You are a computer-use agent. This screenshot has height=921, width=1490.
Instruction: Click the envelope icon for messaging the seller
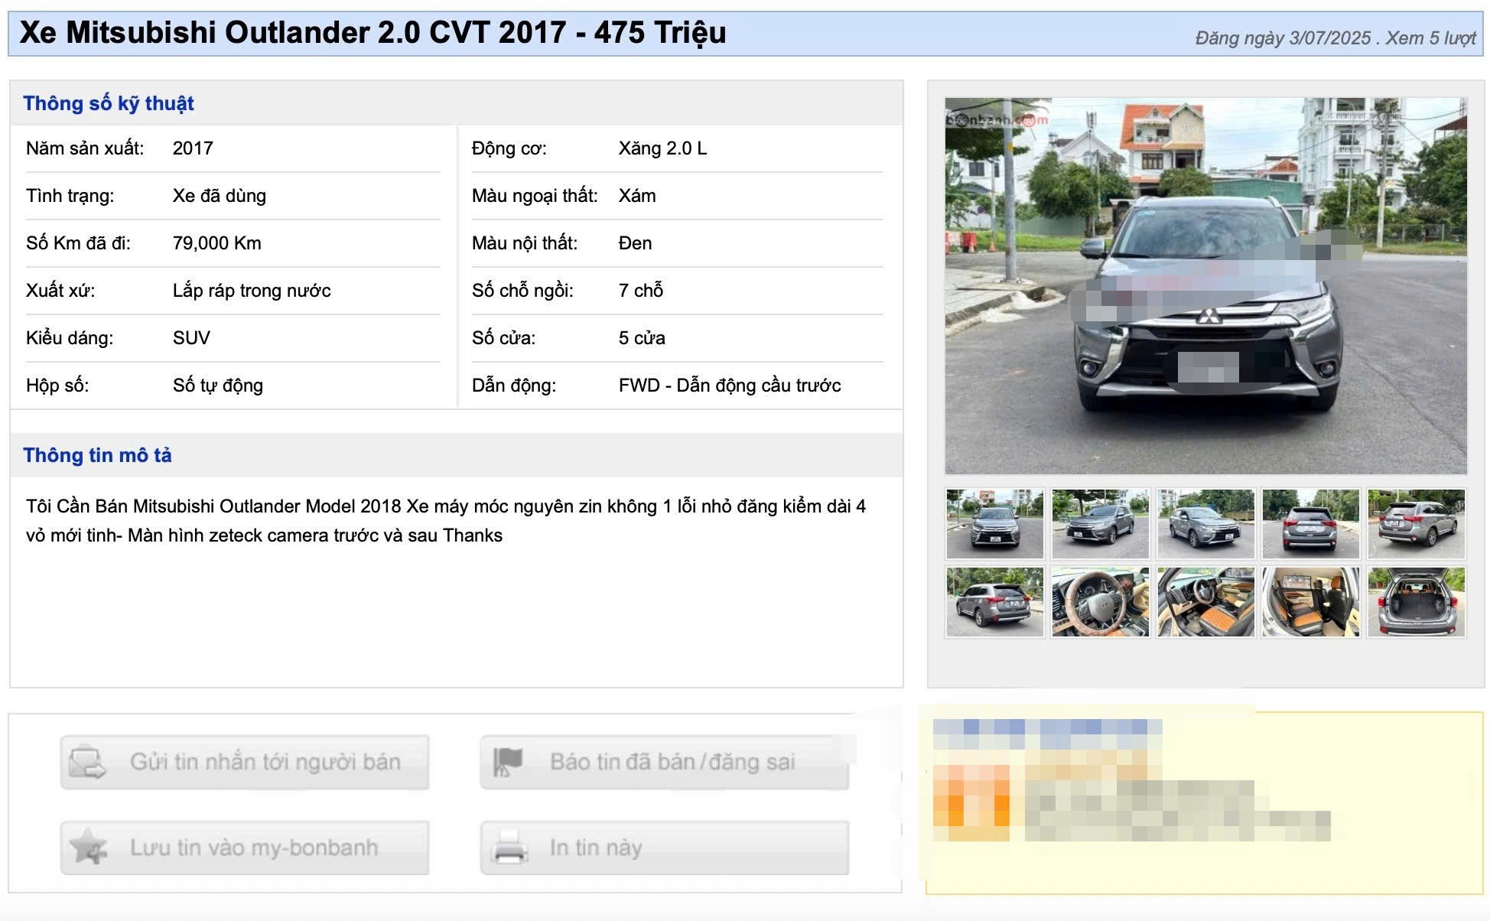pyautogui.click(x=87, y=762)
